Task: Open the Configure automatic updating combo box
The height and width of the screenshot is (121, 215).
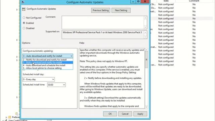Action: tap(48, 56)
